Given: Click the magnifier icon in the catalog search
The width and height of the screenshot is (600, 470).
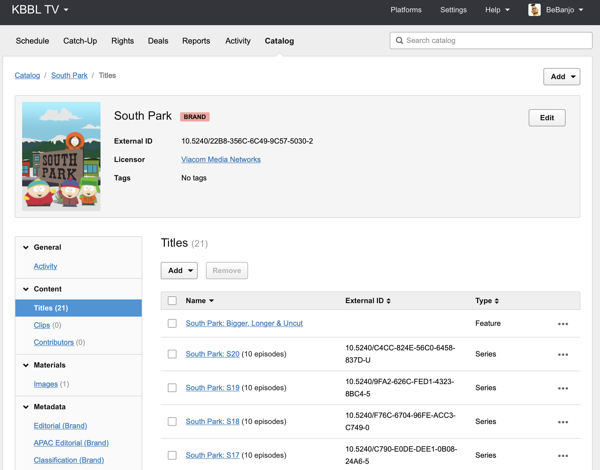Looking at the screenshot, I should 399,40.
